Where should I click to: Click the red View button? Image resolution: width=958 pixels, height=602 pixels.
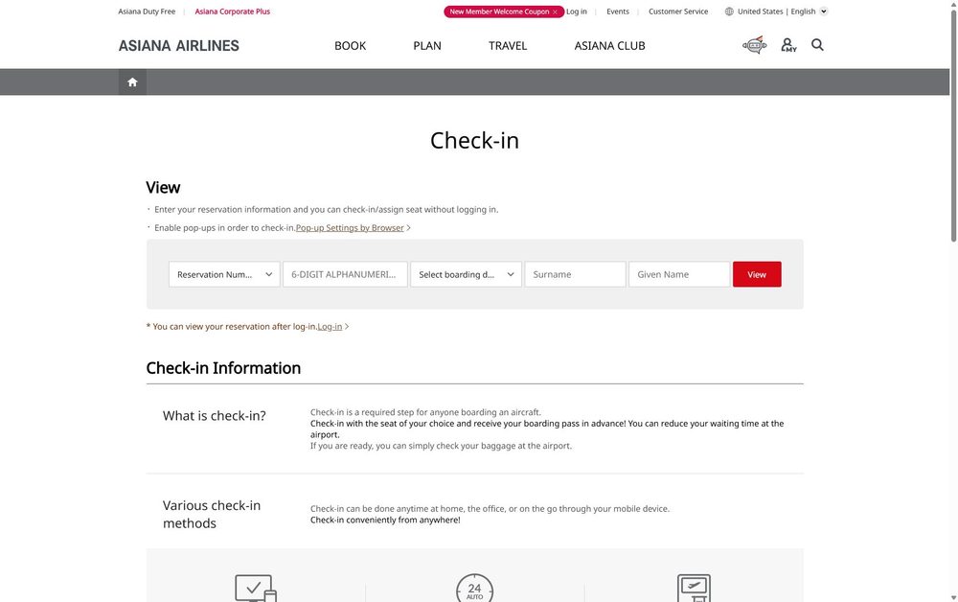[x=757, y=274]
